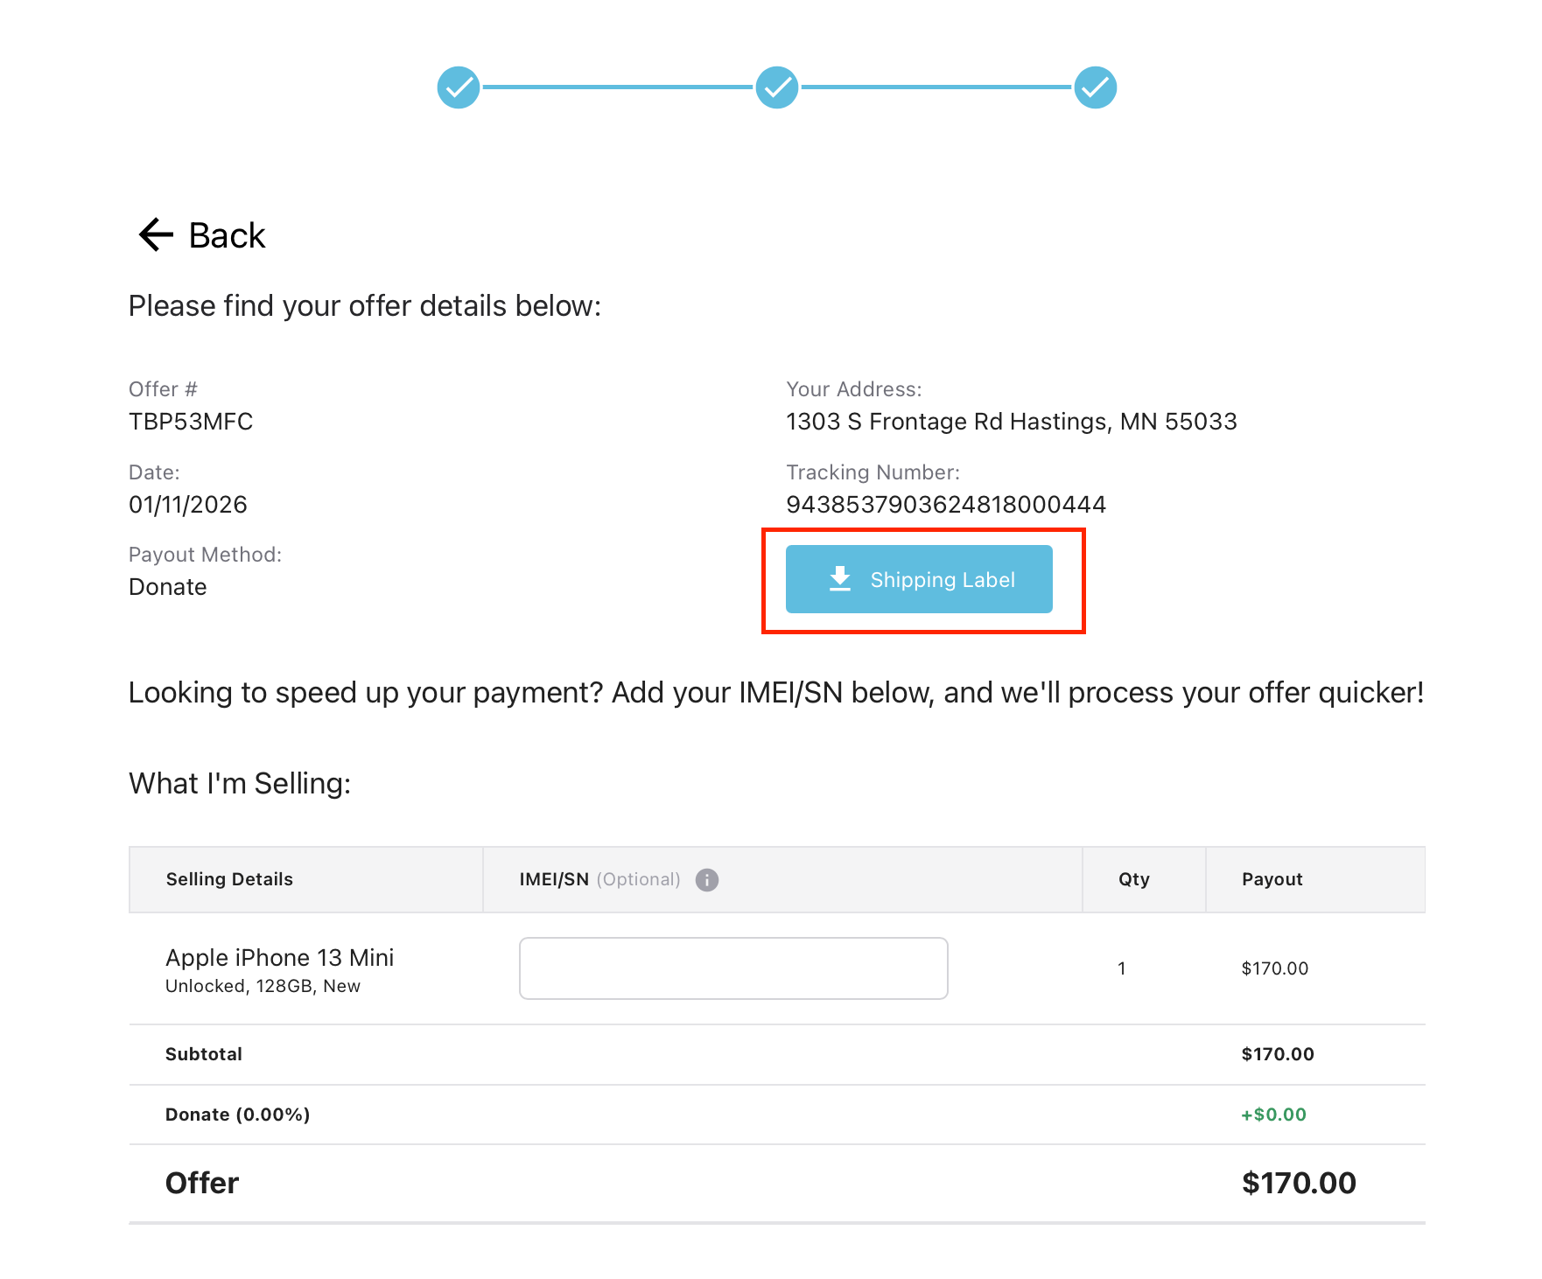The width and height of the screenshot is (1542, 1279).
Task: Click the download icon on Shipping Label
Action: (x=840, y=579)
